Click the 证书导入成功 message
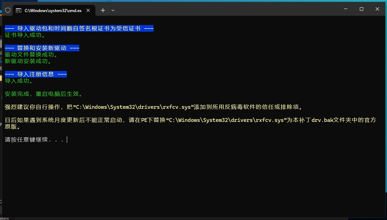387x220 pixels. (25, 35)
